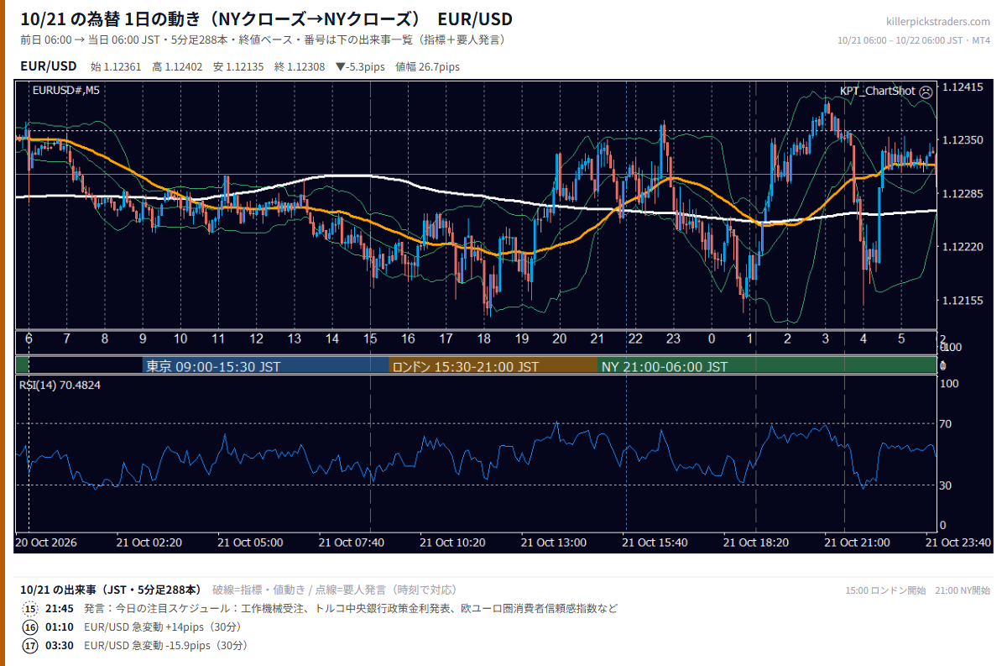This screenshot has width=1007, height=666.
Task: Click the 1.12155 price axis label
Action: tap(963, 301)
